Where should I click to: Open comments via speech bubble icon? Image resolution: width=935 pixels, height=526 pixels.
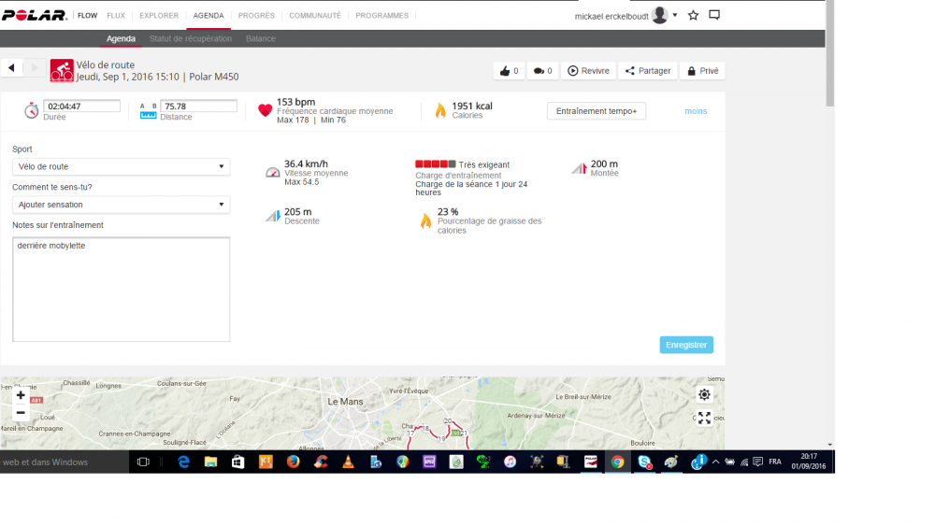(541, 71)
